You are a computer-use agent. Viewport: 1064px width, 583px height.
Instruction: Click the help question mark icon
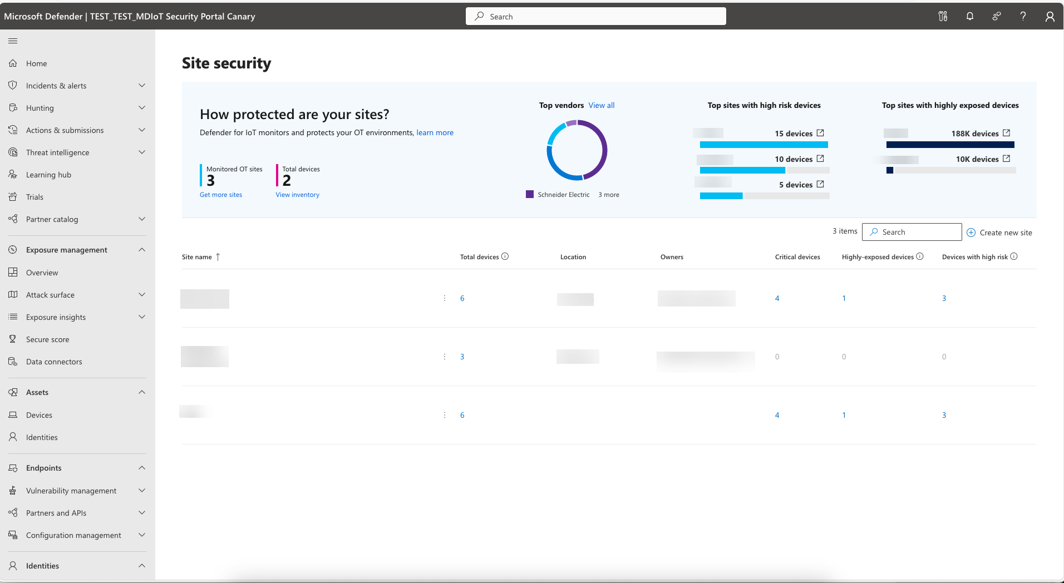tap(1023, 16)
